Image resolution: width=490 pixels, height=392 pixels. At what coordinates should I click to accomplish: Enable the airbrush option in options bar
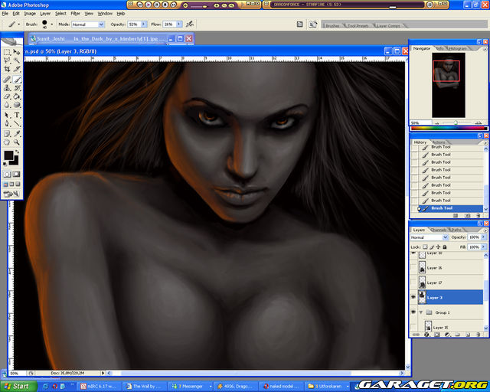pos(190,24)
